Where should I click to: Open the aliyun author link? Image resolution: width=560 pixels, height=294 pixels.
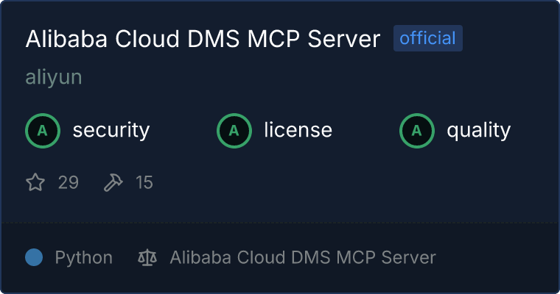53,78
